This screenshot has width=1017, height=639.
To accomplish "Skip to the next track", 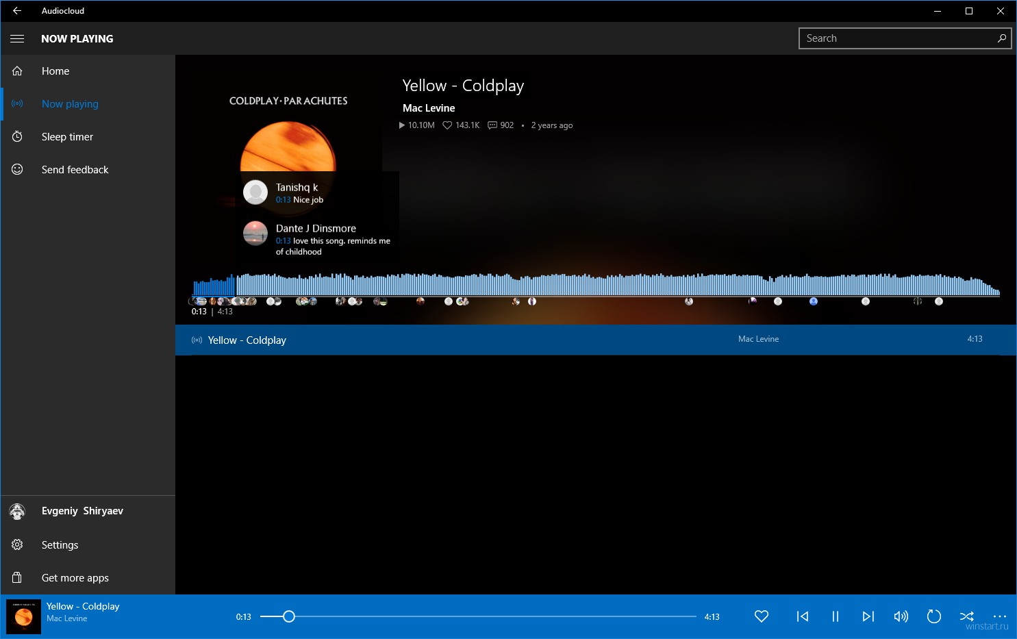I will 868,616.
